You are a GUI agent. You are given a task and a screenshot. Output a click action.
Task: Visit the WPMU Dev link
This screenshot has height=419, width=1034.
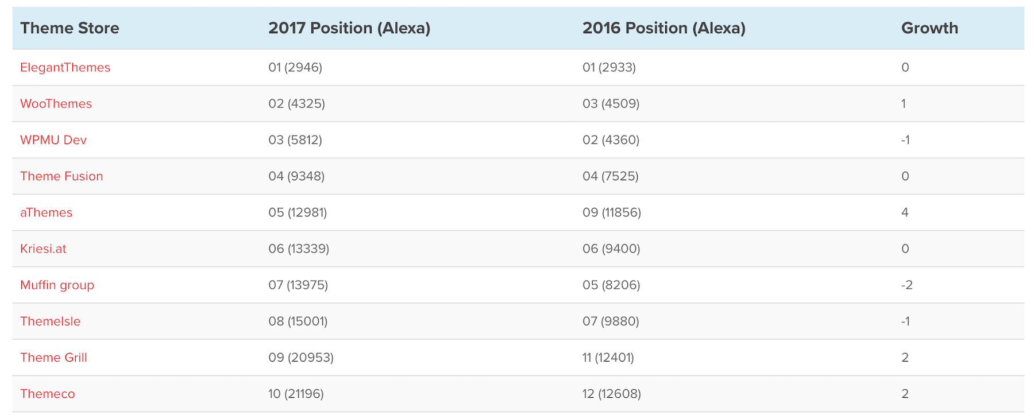(53, 140)
